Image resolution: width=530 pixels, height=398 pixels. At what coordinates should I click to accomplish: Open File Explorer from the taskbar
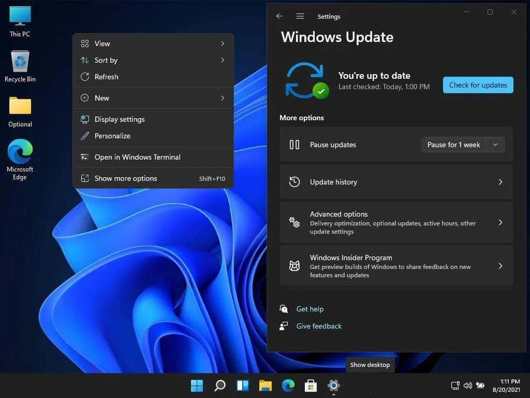pyautogui.click(x=266, y=386)
